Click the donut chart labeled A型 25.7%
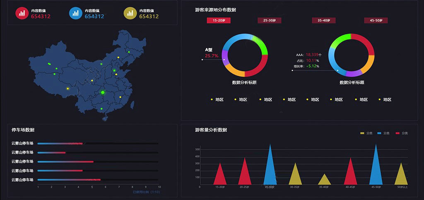 click(245, 55)
